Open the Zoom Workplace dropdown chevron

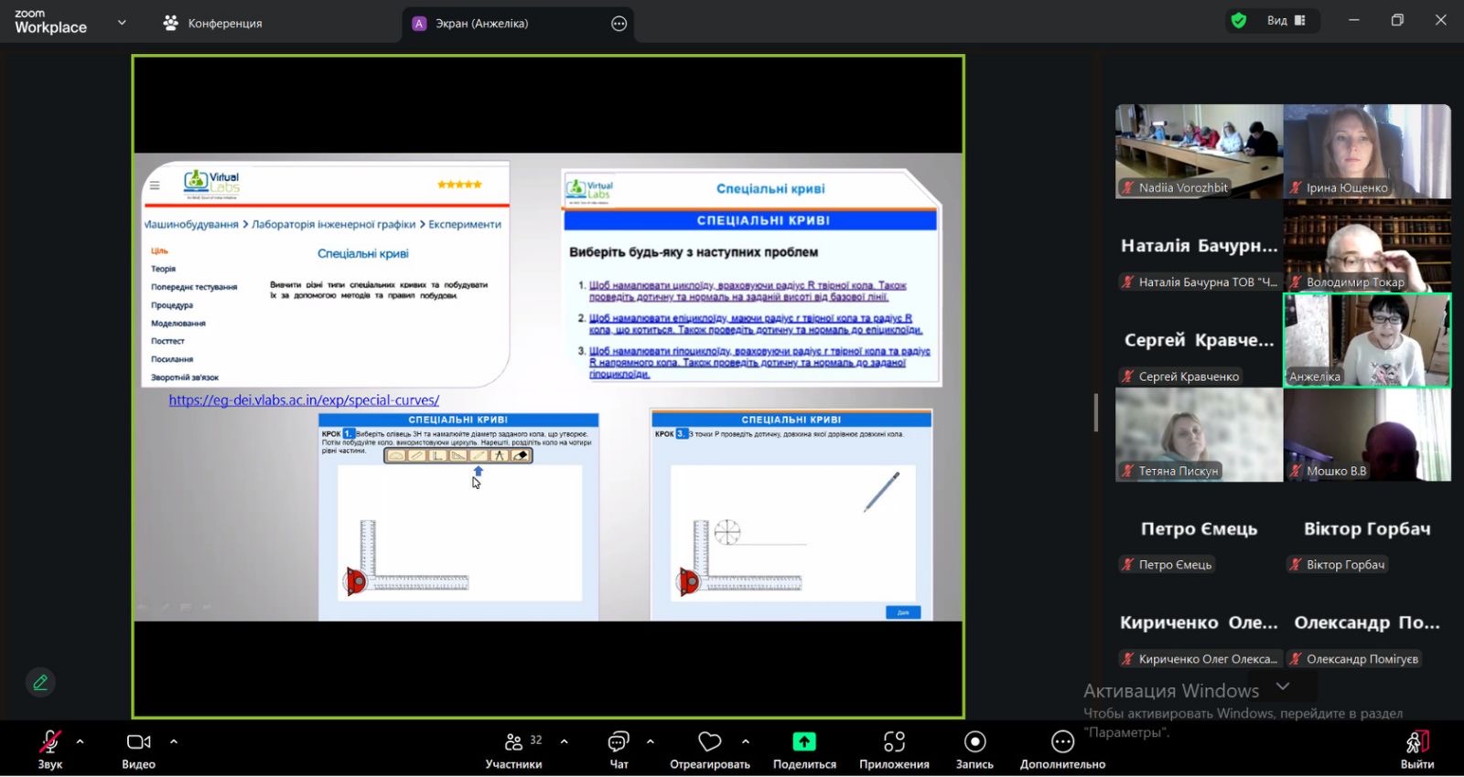tap(122, 23)
